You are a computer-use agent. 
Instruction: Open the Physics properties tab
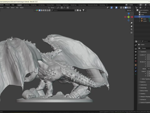click(136, 68)
